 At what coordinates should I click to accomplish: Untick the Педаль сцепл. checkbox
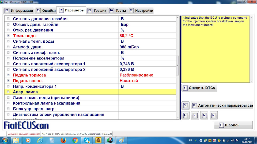[8, 81]
